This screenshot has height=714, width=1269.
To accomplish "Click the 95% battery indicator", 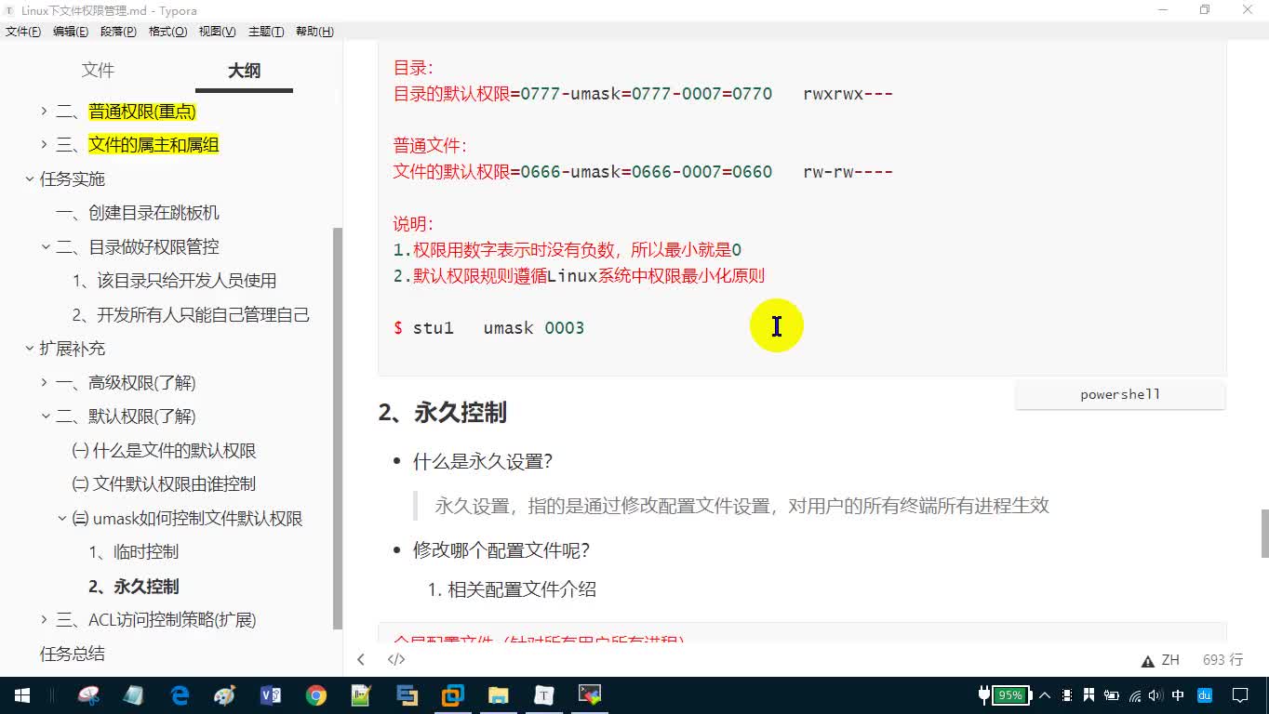I will point(1010,695).
